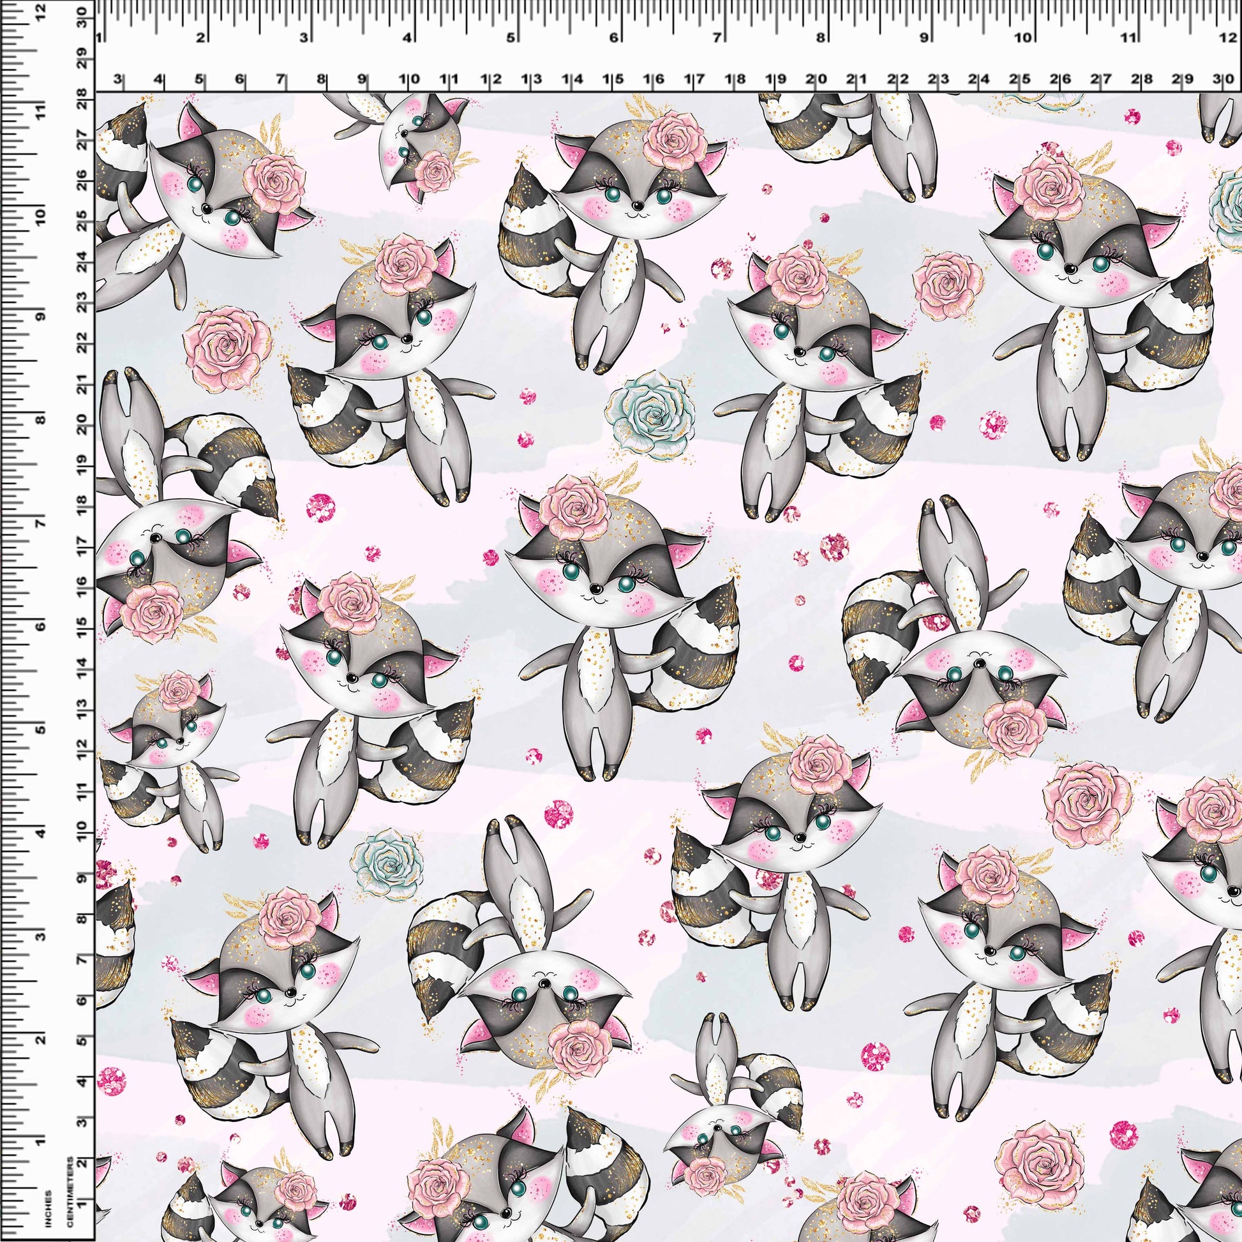The width and height of the screenshot is (1242, 1242).
Task: Select the standalone pink rose near left ruler
Action: [227, 349]
